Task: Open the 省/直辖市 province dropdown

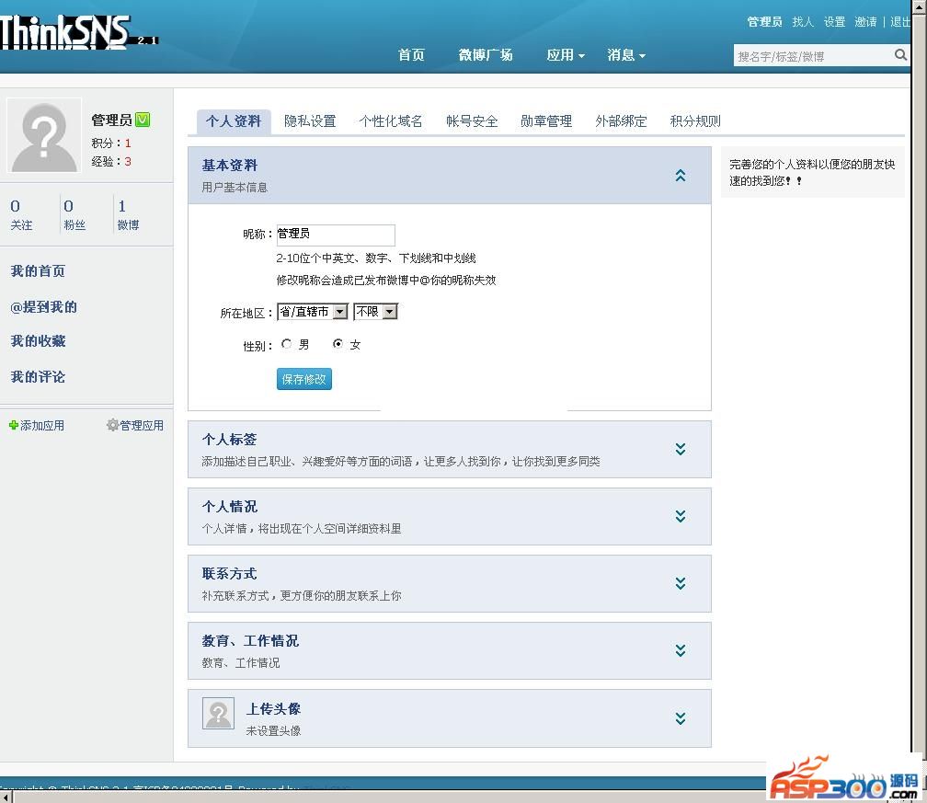Action: click(312, 312)
